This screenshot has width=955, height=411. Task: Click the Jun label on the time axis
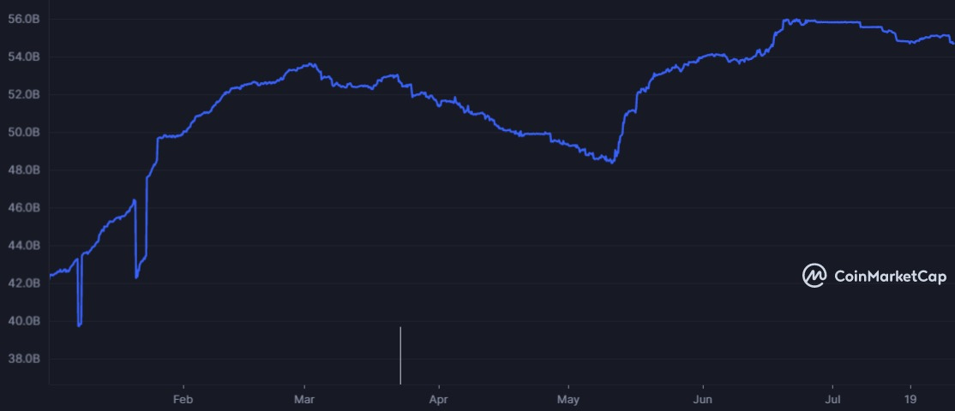point(703,400)
